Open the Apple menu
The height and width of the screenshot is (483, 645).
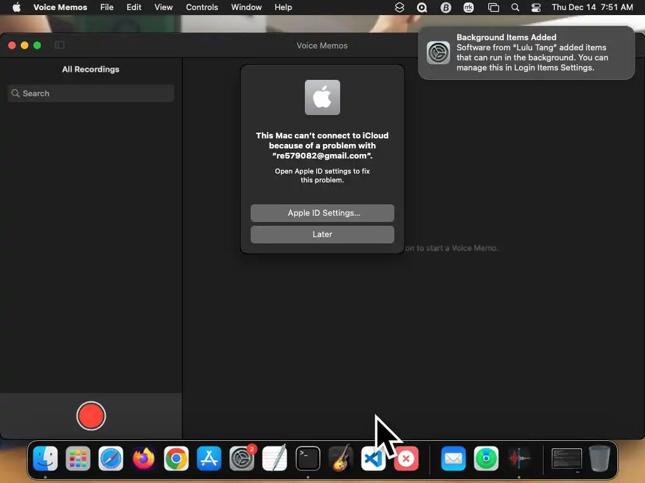click(x=16, y=7)
